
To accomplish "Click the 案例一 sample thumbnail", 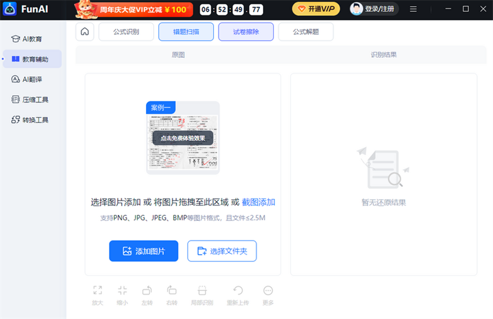I will click(183, 138).
